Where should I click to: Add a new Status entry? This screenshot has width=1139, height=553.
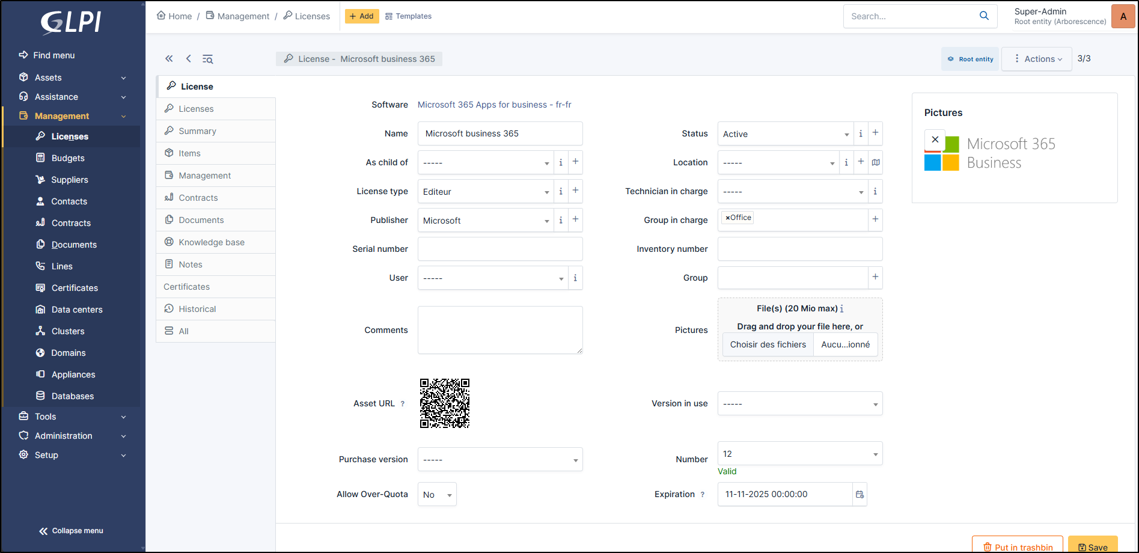[875, 133]
